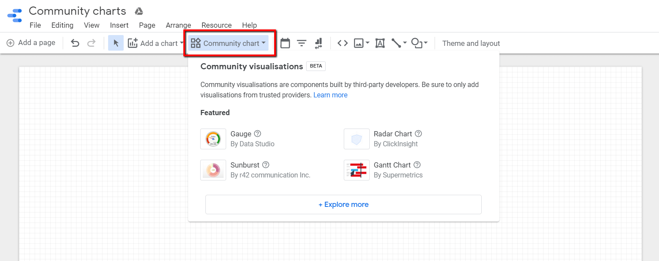The width and height of the screenshot is (659, 261).
Task: Click the Community visualisations heading
Action: pyautogui.click(x=252, y=66)
